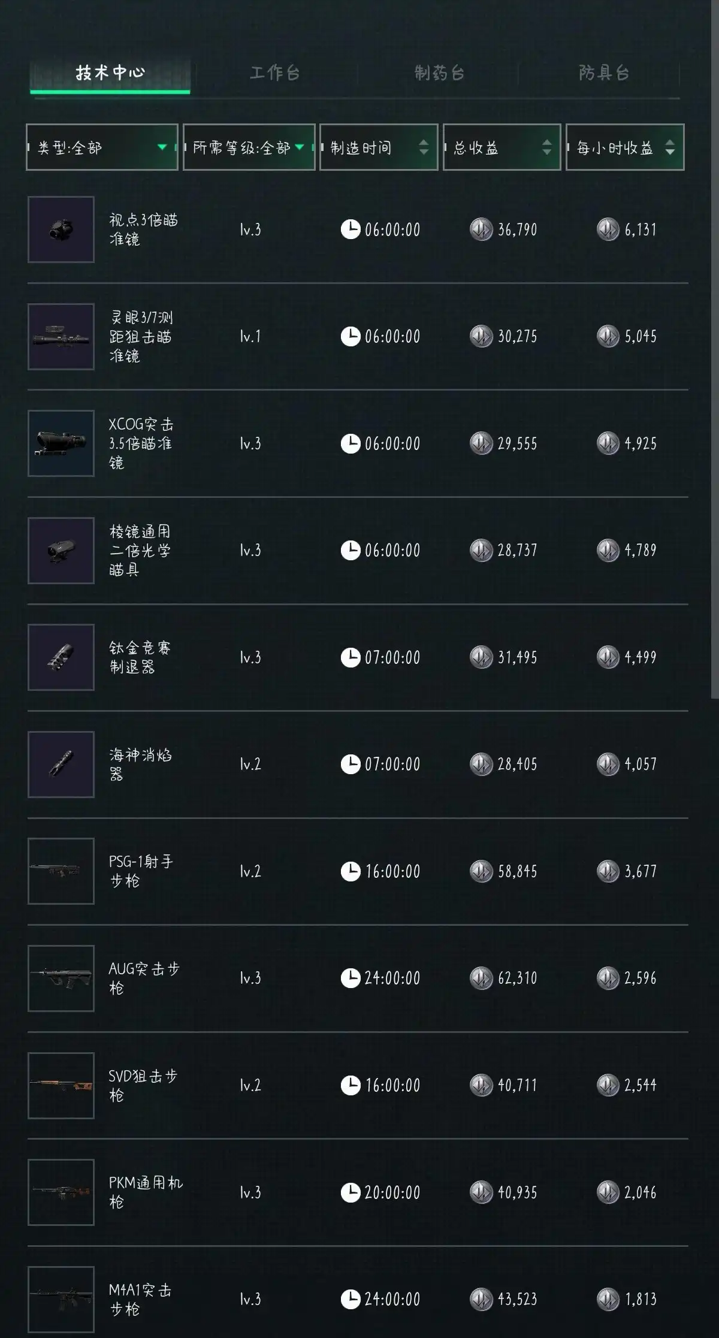Open the XCOG突击3.5倍瞄准镜 item icon

tap(61, 443)
